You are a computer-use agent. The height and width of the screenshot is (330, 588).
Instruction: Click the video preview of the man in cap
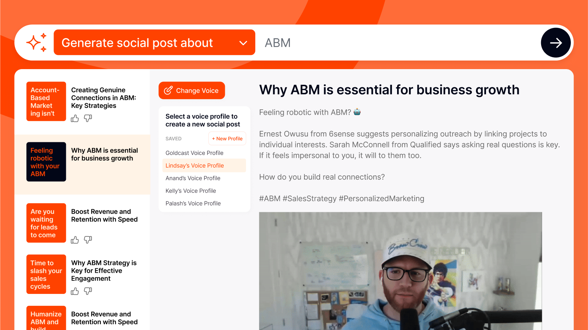400,271
